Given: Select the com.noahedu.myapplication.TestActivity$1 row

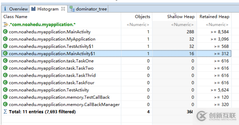Looking at the screenshot, I should pos(116,46).
